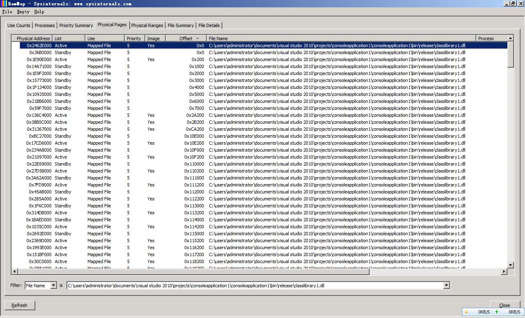525x318 pixels.
Task: Click the RamMap title bar icon
Action: (x=4, y=4)
